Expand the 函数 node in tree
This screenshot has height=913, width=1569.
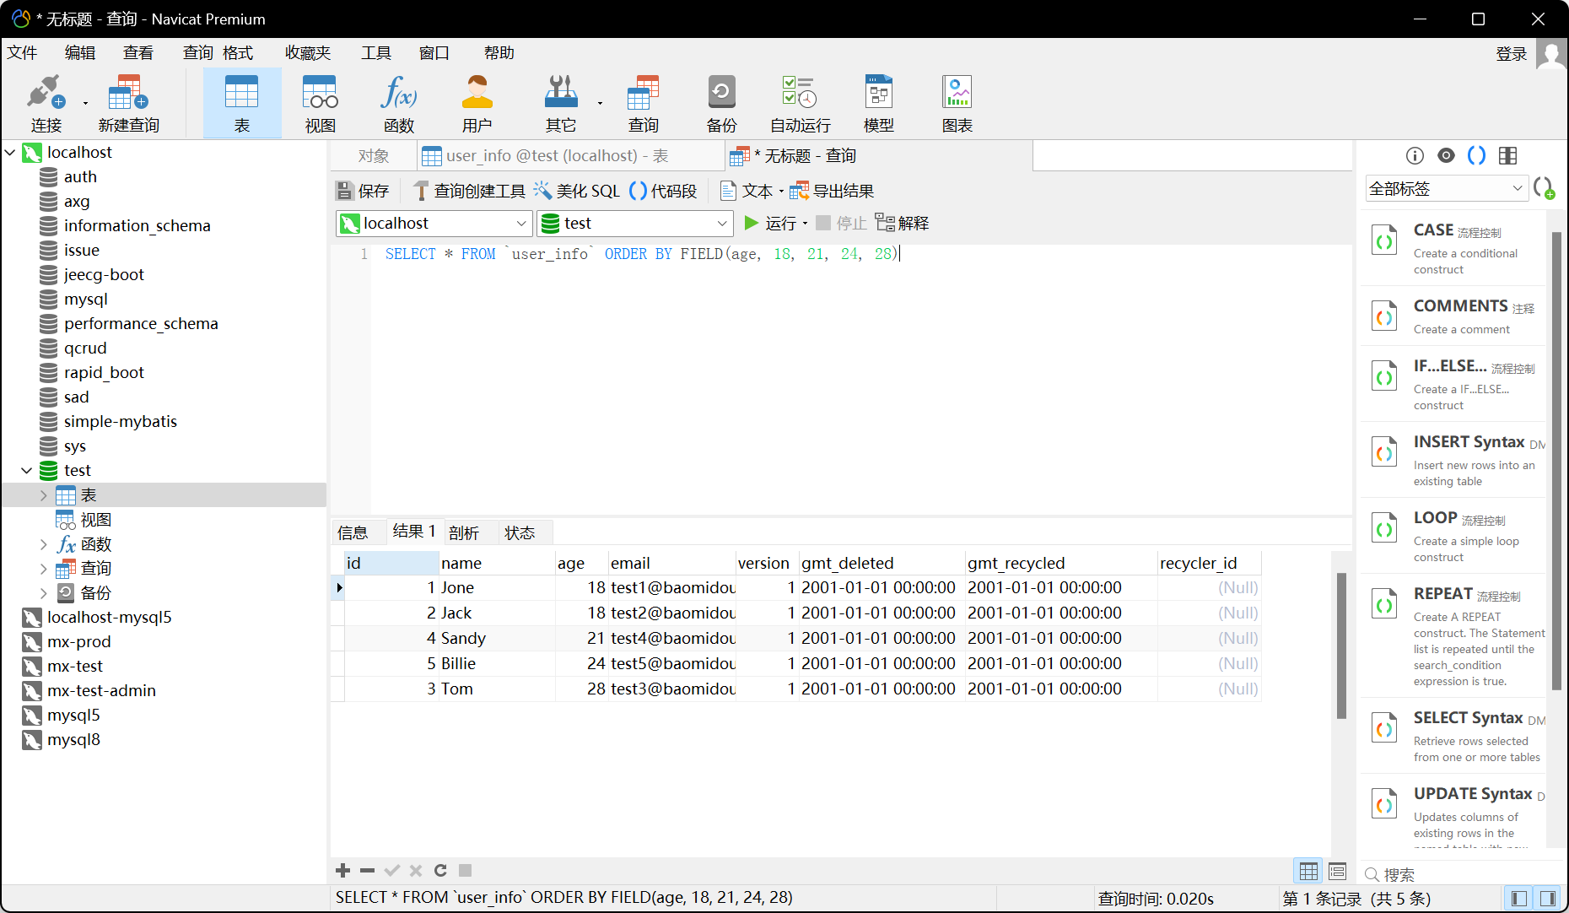[x=43, y=544]
